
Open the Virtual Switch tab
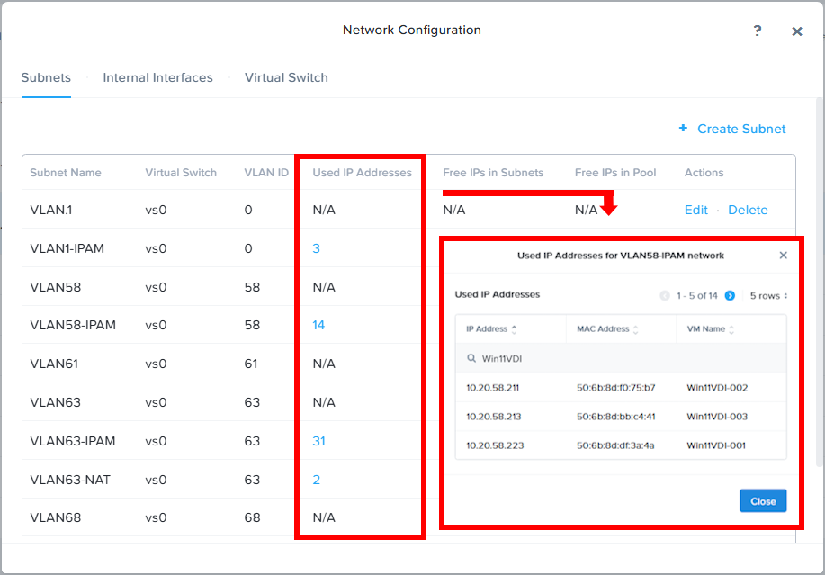pos(286,77)
